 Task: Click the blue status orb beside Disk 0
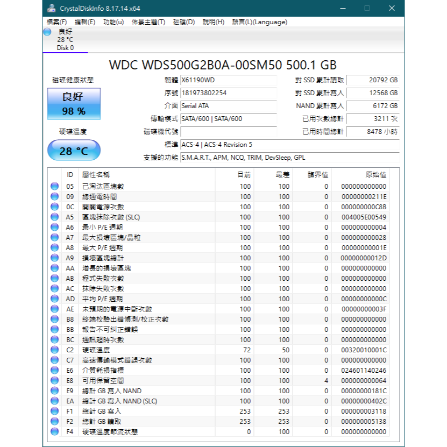tap(47, 32)
